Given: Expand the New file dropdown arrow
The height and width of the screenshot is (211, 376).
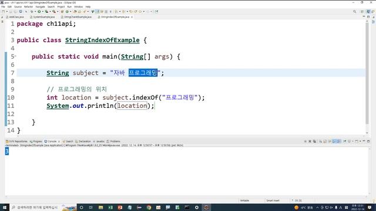Looking at the screenshot, I should 7,12.
